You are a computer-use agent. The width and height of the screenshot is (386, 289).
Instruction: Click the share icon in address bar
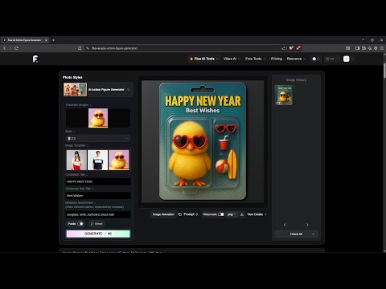click(x=284, y=48)
